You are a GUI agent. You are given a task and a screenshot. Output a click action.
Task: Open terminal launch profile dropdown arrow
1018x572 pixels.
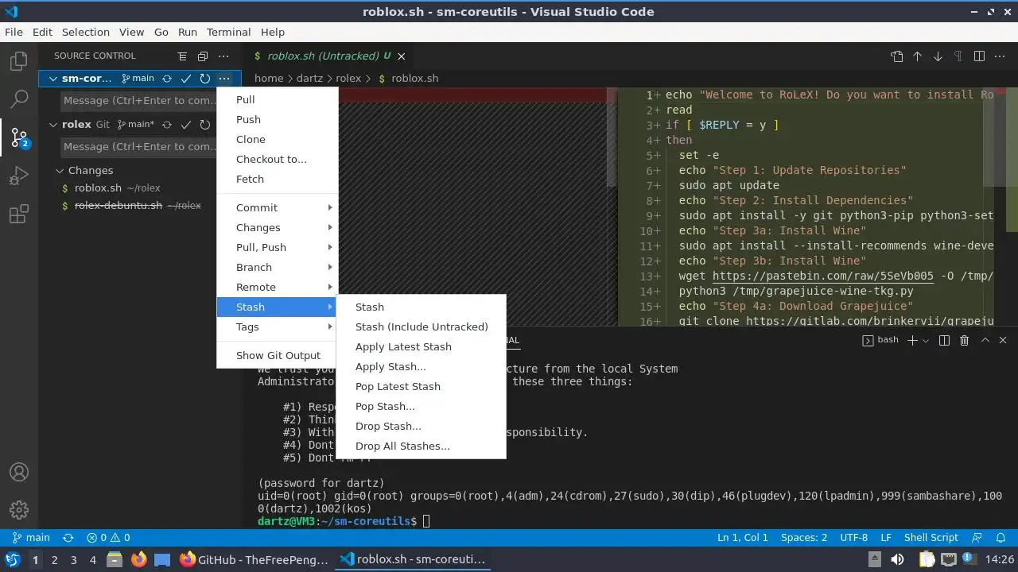pos(925,340)
